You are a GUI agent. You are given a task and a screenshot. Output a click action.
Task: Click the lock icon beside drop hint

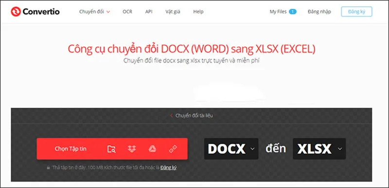pyautogui.click(x=49, y=168)
